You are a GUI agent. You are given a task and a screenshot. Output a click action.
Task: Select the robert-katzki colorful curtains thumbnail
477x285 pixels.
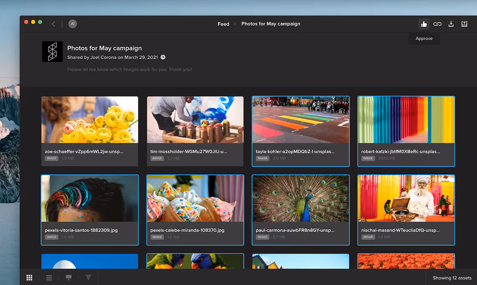click(406, 120)
